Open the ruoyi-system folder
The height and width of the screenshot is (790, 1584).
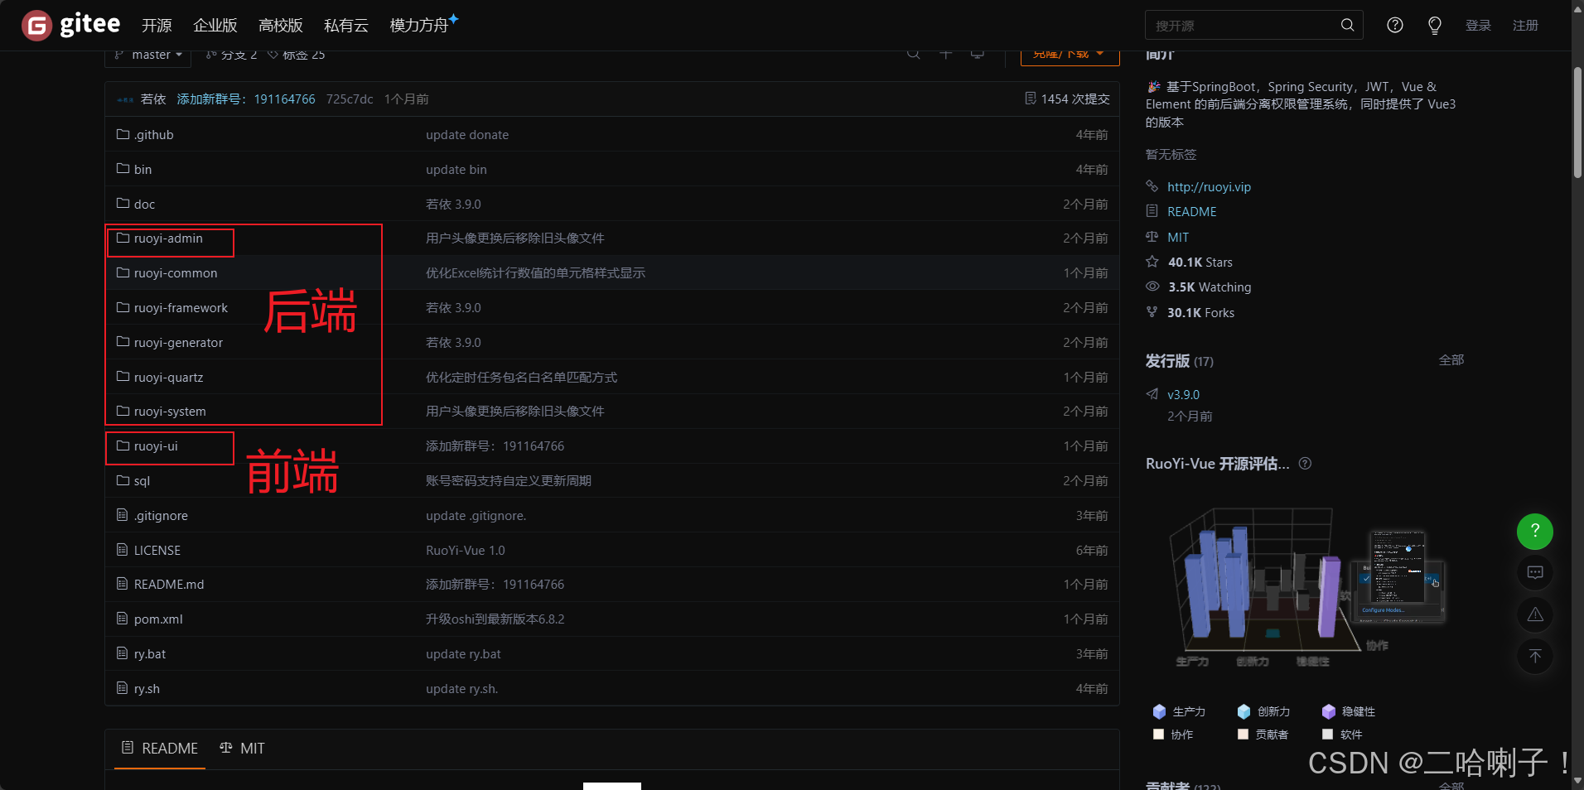pos(170,412)
